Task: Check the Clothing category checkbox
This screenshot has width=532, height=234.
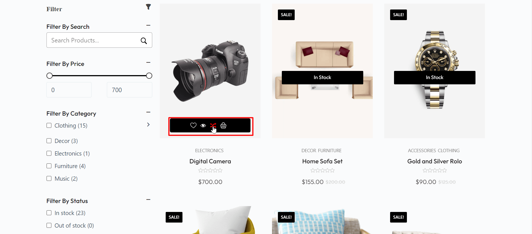Action: click(49, 125)
